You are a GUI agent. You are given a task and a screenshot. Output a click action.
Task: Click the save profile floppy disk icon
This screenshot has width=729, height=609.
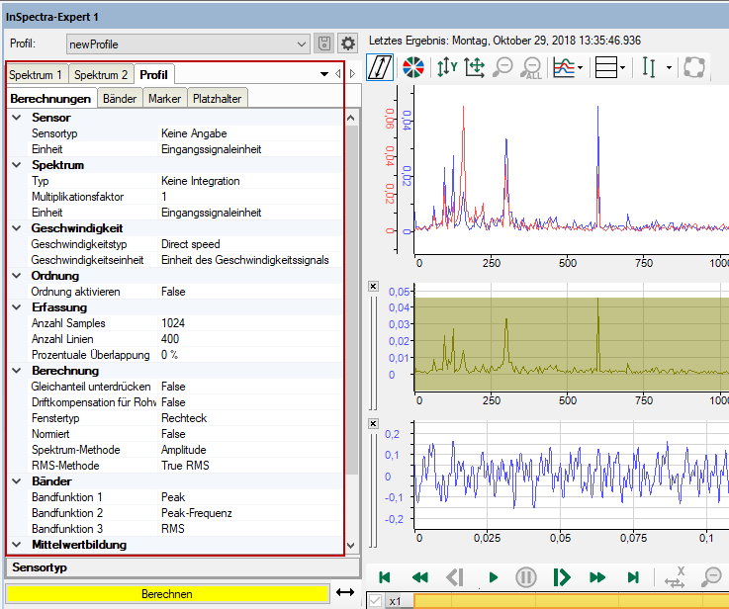coord(324,43)
